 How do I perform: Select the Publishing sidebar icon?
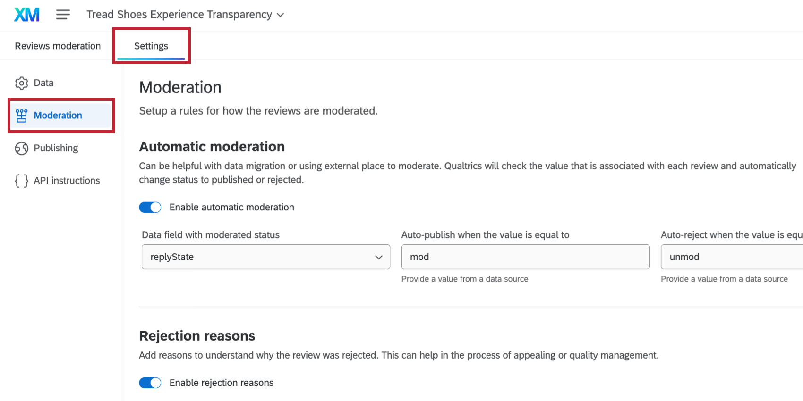pyautogui.click(x=21, y=148)
